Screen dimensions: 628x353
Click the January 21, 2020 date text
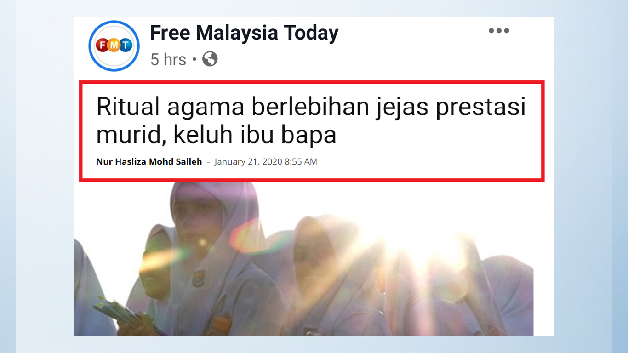(x=266, y=162)
